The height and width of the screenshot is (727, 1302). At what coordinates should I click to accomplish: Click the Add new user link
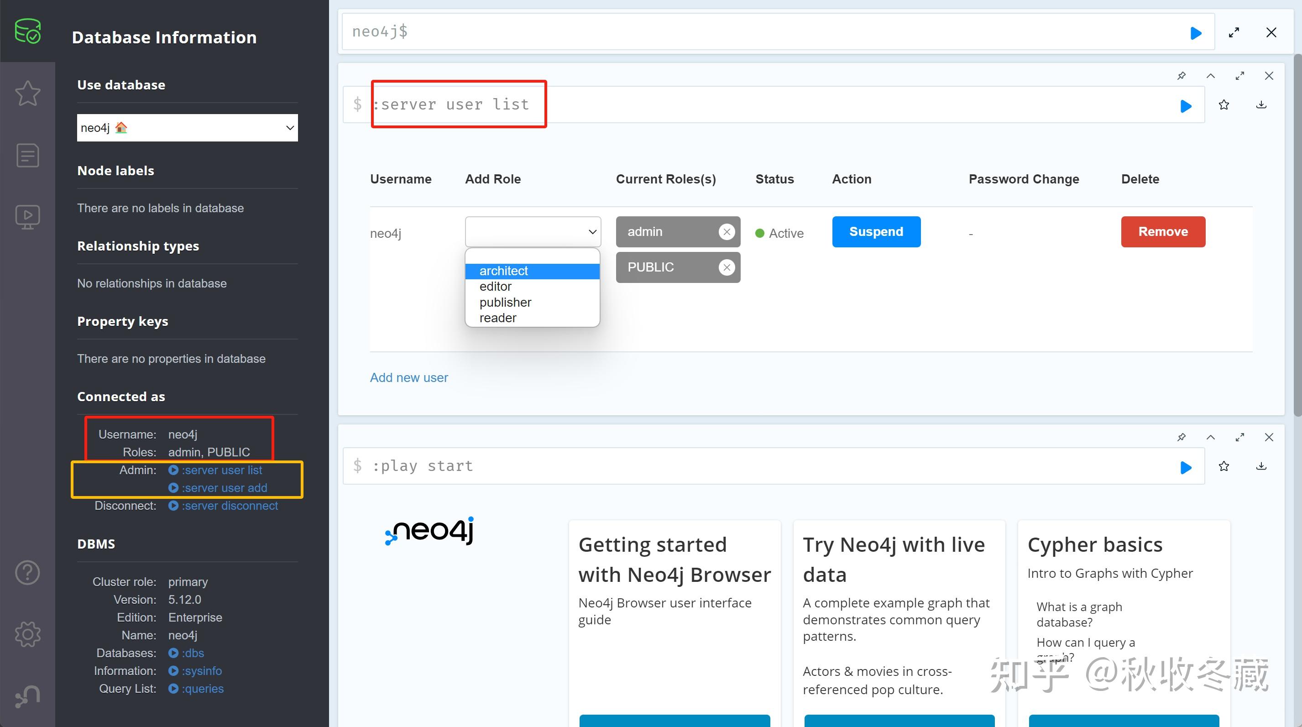409,378
